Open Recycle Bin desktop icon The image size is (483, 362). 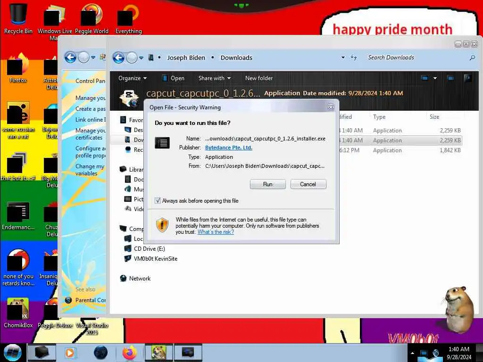pos(18,18)
